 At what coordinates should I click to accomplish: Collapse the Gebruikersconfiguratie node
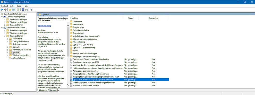tap(2, 28)
